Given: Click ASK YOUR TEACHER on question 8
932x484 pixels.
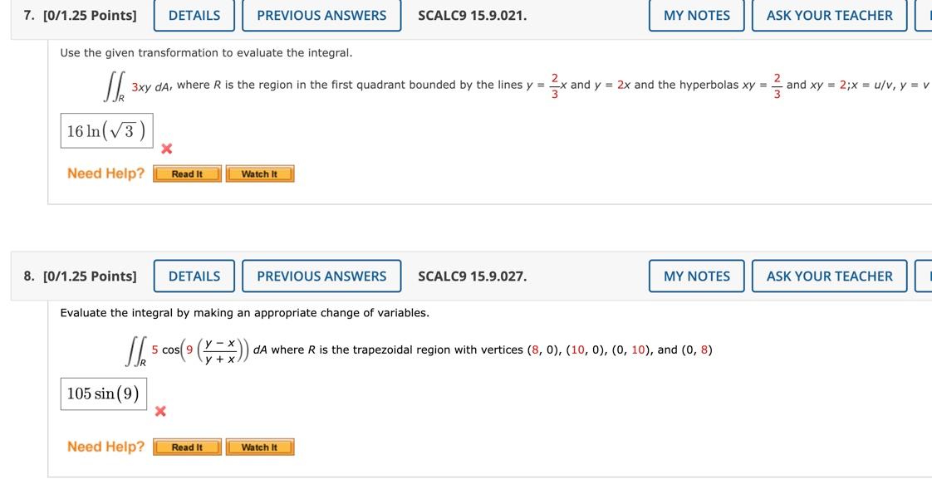Looking at the screenshot, I should (828, 276).
